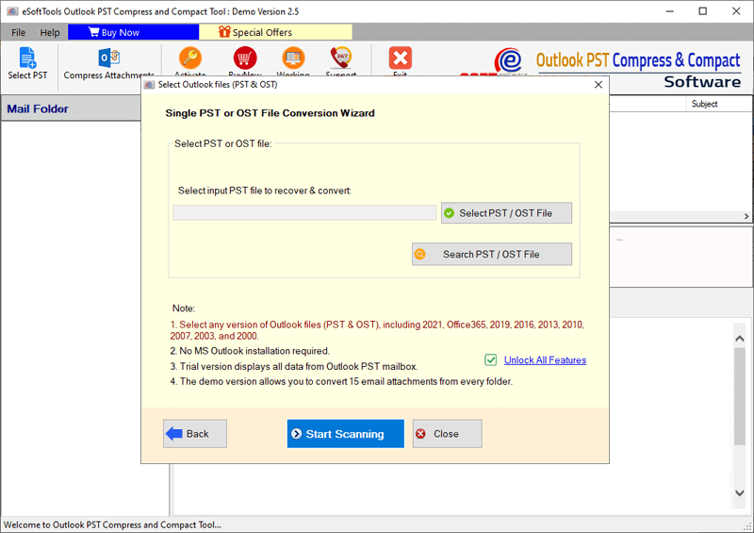
Task: Click the scroll up arrow in preview pane
Action: [x=740, y=339]
